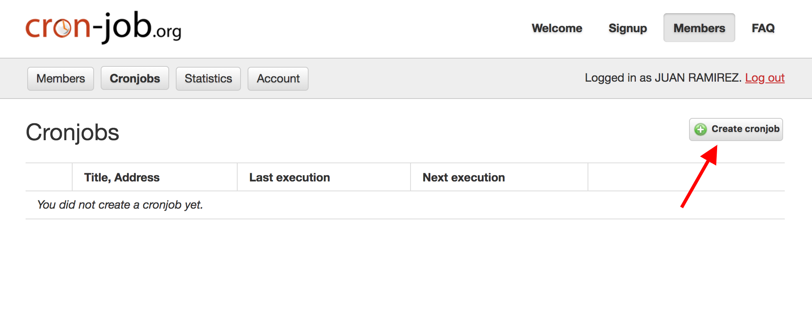This screenshot has height=334, width=812.
Task: Click the clock icon inside the logo
Action: click(64, 28)
